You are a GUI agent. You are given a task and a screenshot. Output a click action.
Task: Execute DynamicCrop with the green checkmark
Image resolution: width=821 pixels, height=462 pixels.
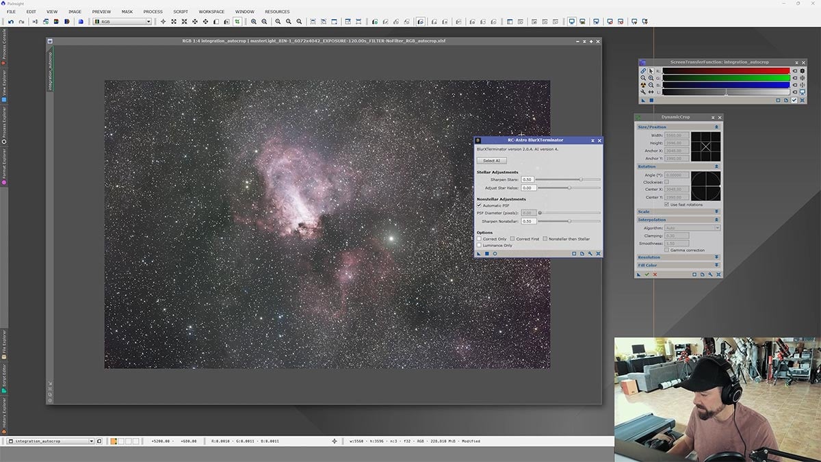point(647,274)
